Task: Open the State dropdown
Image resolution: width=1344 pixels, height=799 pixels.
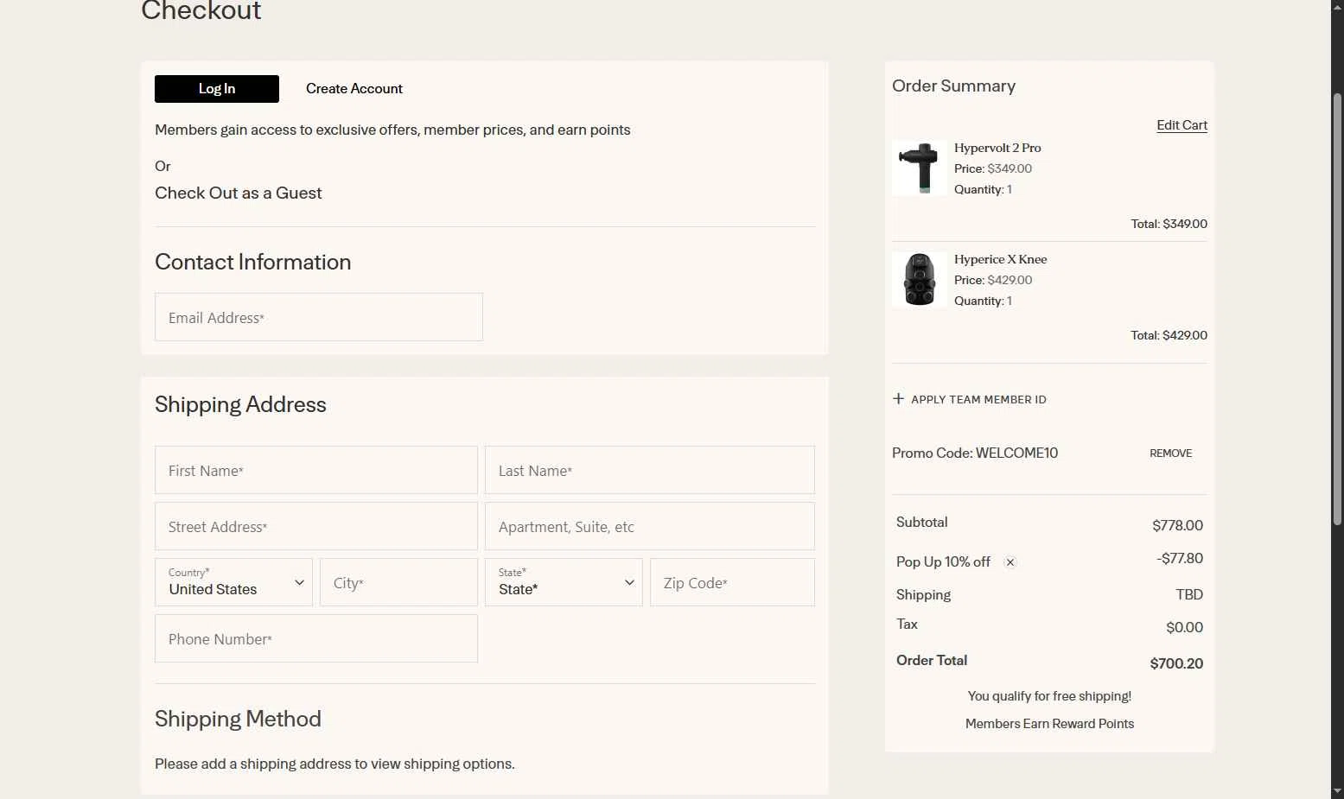Action: click(564, 582)
